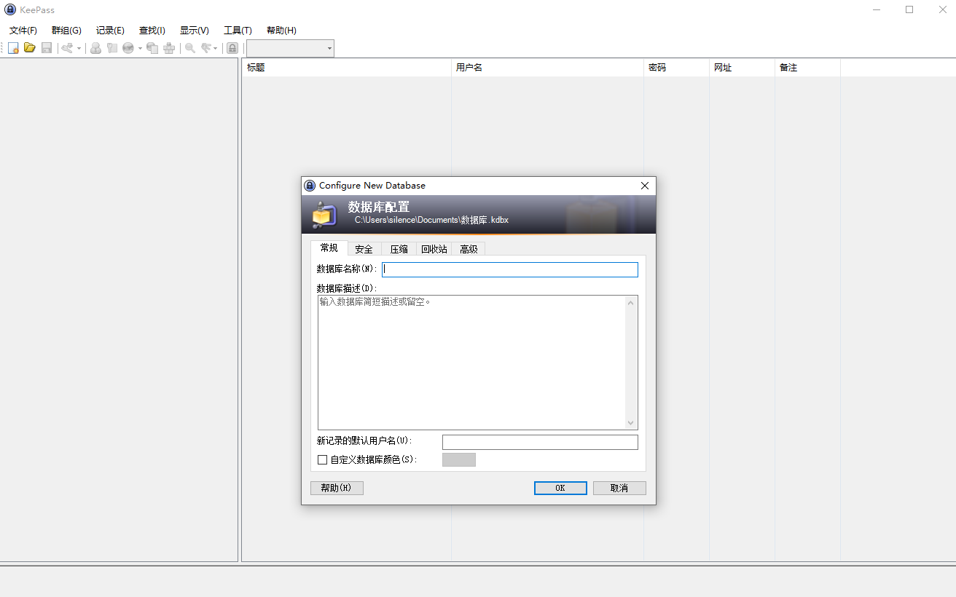Maximize the KeePass main window

point(909,9)
